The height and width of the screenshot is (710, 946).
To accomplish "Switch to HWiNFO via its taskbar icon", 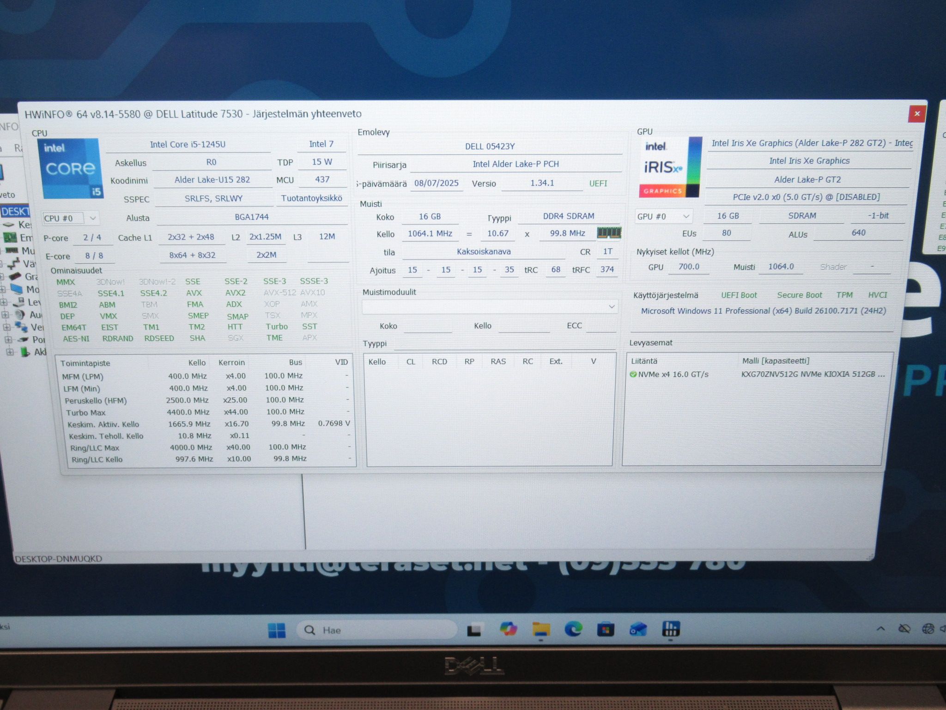I will point(670,629).
